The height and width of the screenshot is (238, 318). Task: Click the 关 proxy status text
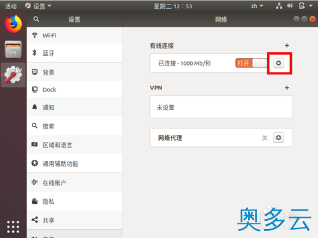click(x=265, y=138)
